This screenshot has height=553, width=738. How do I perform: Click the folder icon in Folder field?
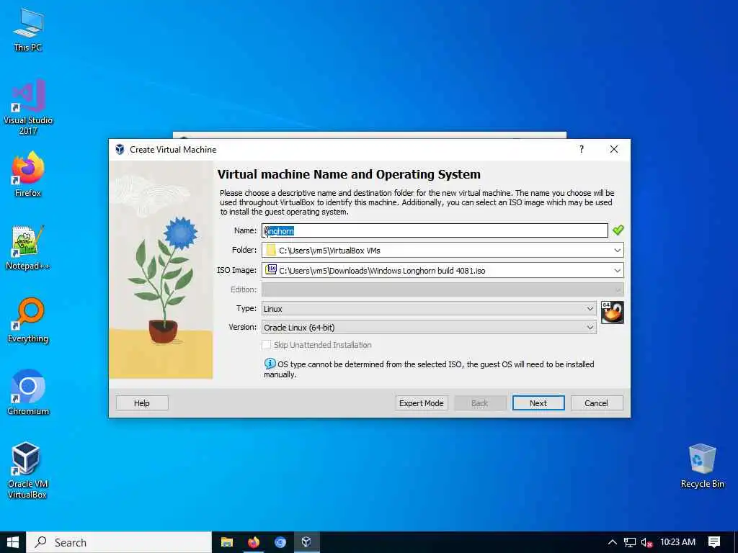pyautogui.click(x=271, y=250)
